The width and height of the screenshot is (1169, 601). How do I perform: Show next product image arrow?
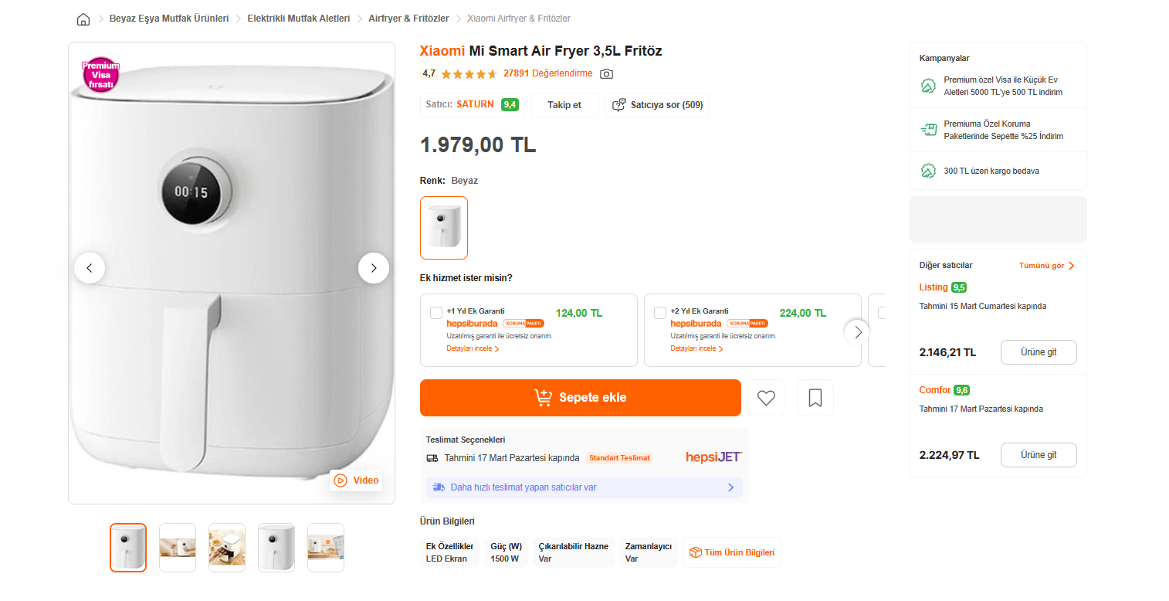coord(374,268)
